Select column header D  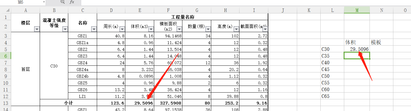pyautogui.click(x=111, y=11)
